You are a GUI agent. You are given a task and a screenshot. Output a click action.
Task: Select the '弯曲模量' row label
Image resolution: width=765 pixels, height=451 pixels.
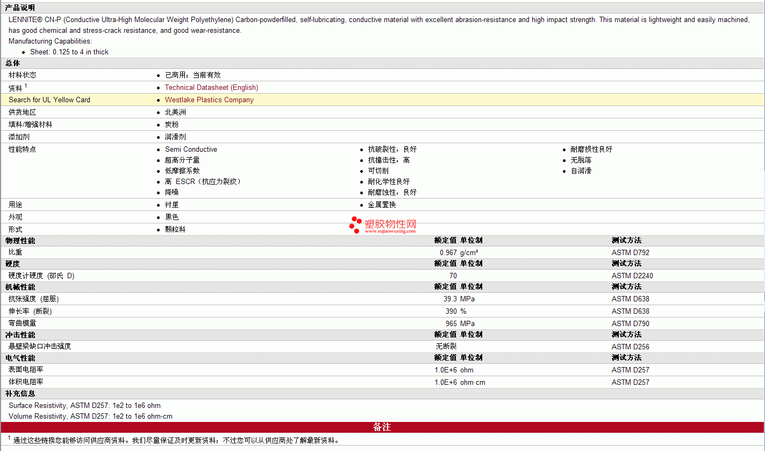point(23,323)
